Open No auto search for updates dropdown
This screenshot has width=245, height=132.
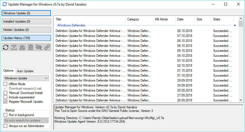(x=26, y=120)
